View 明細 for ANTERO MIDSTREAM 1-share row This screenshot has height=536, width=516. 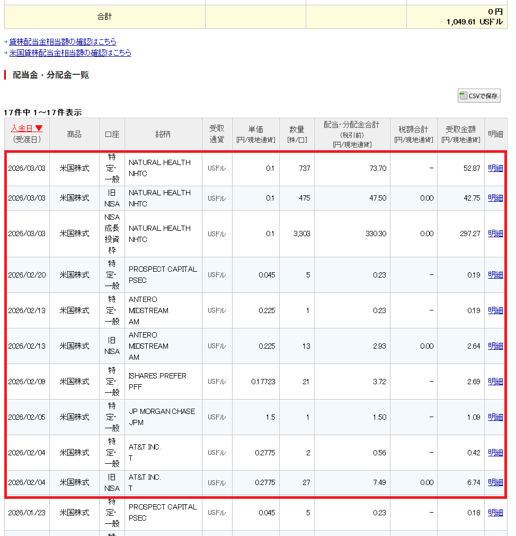495,310
